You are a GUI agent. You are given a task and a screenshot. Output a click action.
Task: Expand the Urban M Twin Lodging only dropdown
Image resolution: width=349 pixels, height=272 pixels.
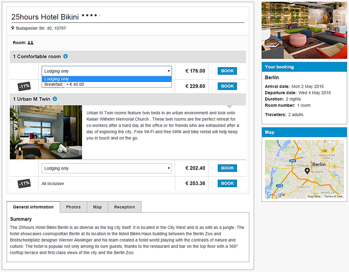click(x=106, y=168)
